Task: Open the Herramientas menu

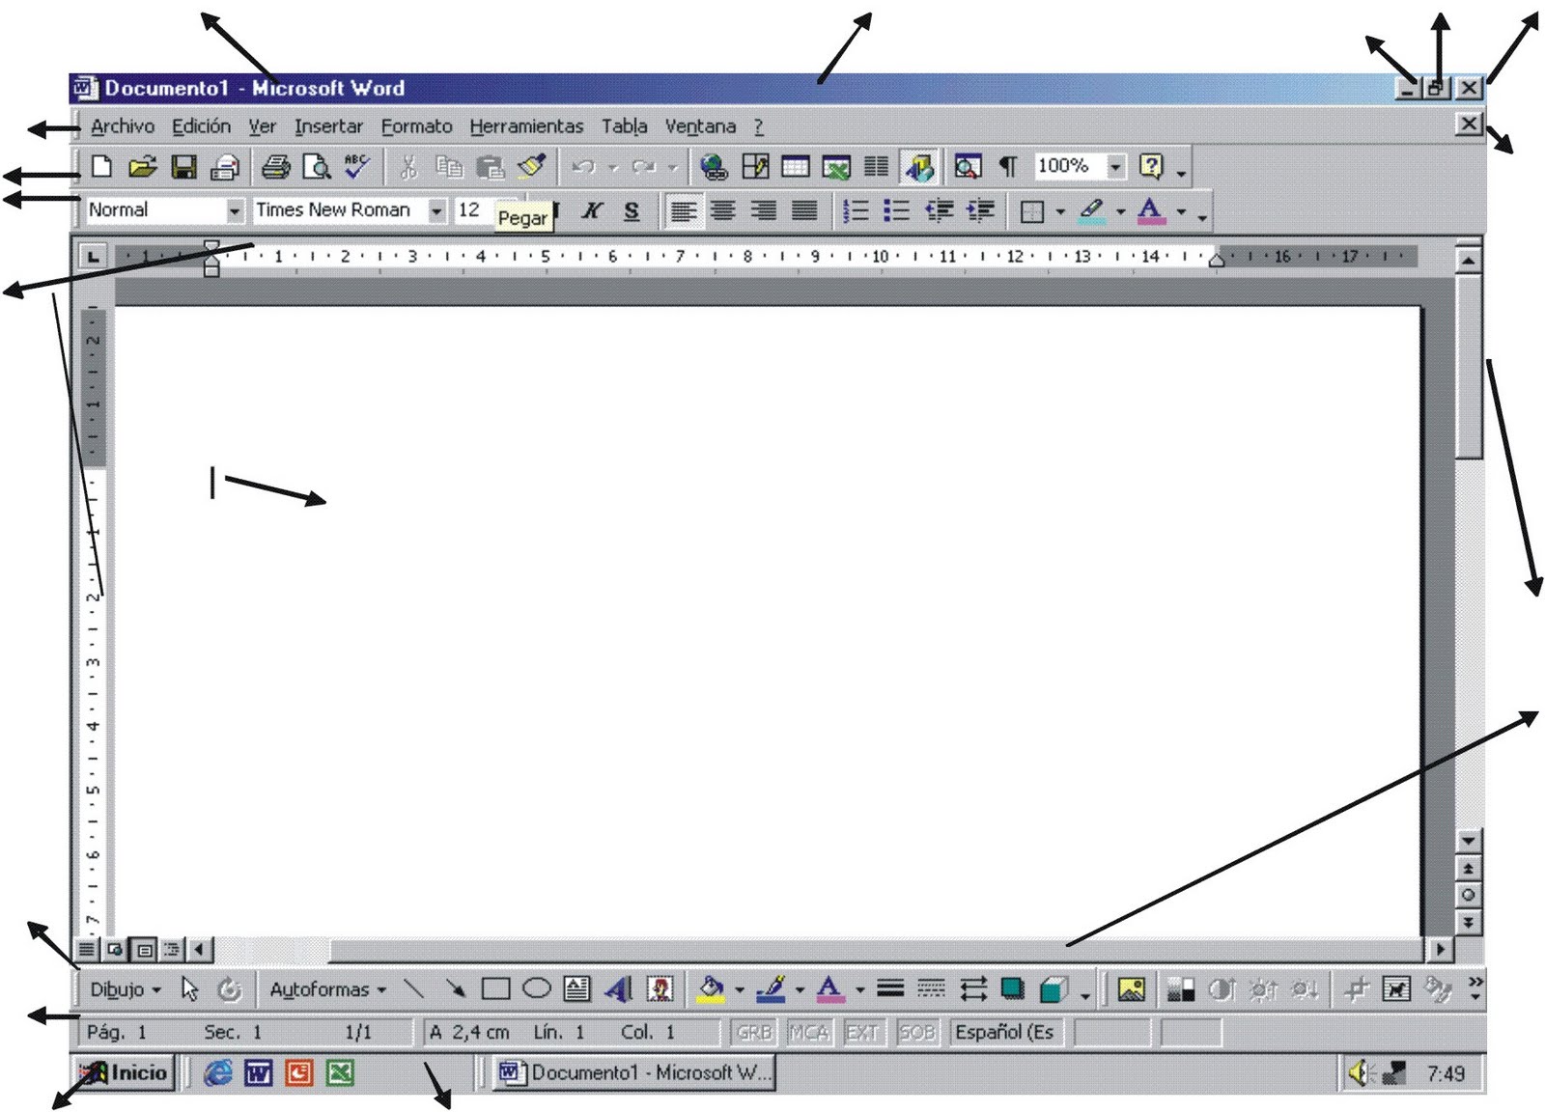Action: pyautogui.click(x=526, y=126)
